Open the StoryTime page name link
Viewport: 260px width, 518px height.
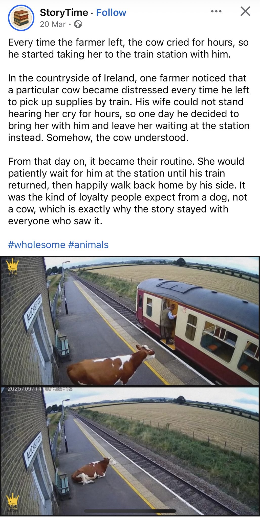[64, 12]
